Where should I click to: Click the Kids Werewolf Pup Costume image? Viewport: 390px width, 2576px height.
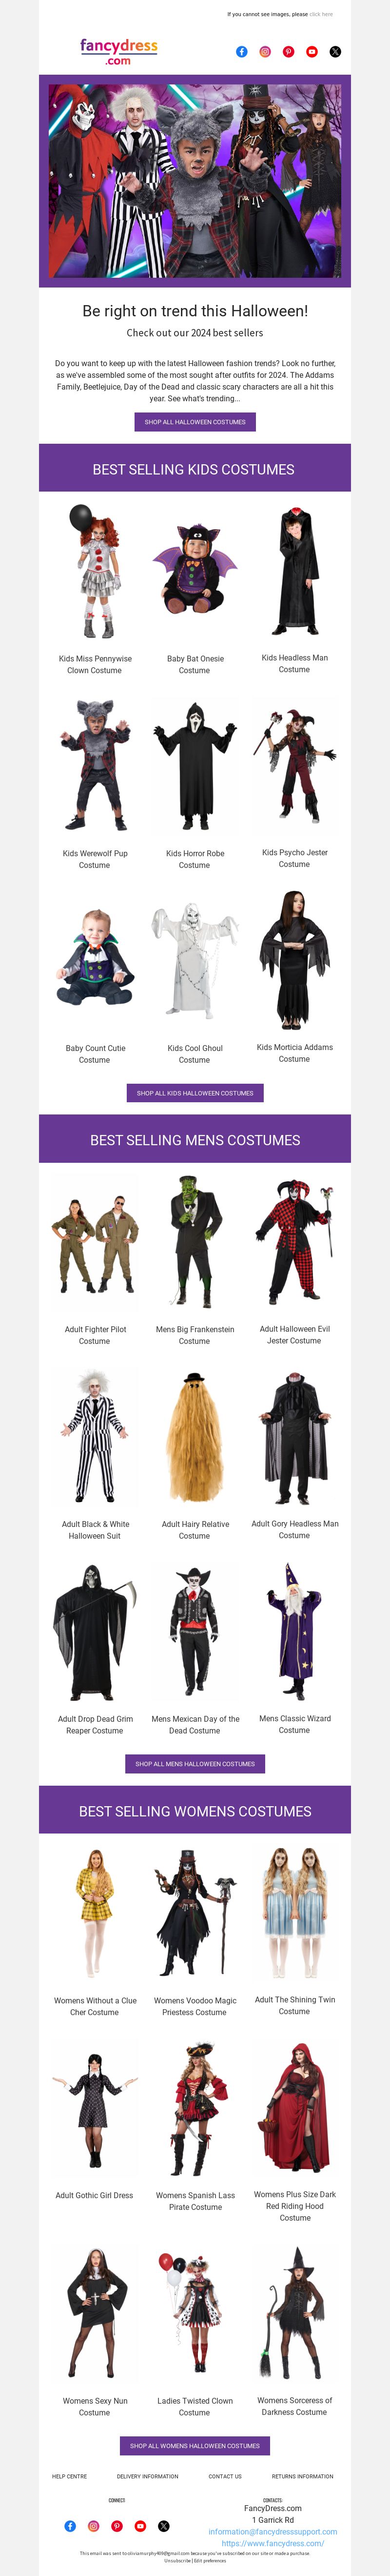(x=95, y=766)
